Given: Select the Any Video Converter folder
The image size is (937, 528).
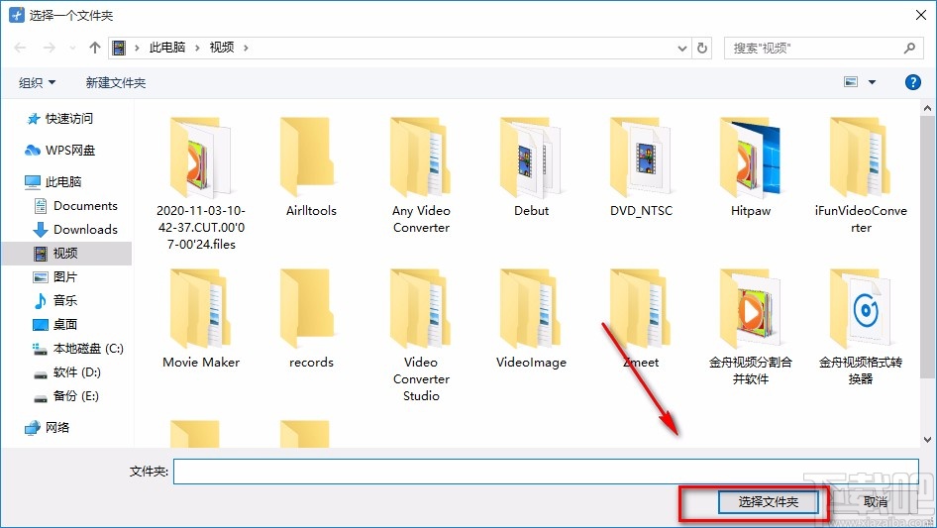Looking at the screenshot, I should (421, 174).
